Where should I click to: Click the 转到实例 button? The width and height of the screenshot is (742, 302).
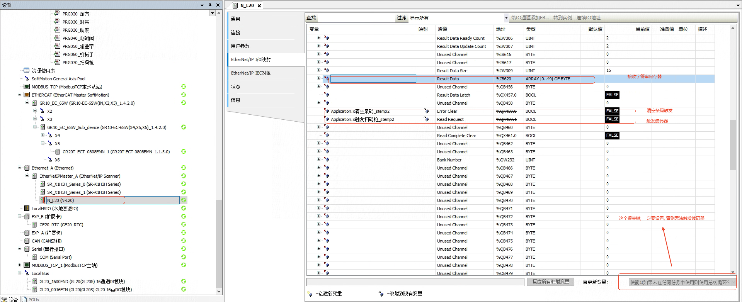pyautogui.click(x=562, y=18)
